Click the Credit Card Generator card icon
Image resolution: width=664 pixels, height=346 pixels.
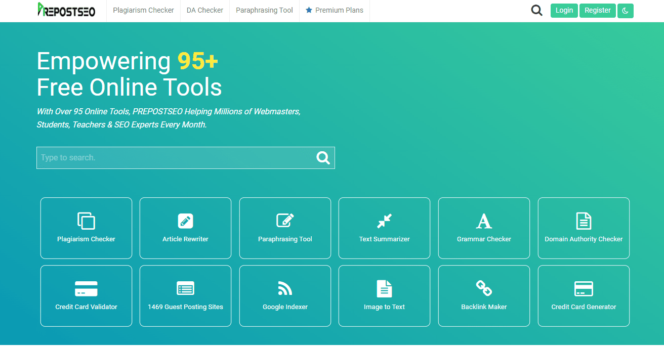584,289
